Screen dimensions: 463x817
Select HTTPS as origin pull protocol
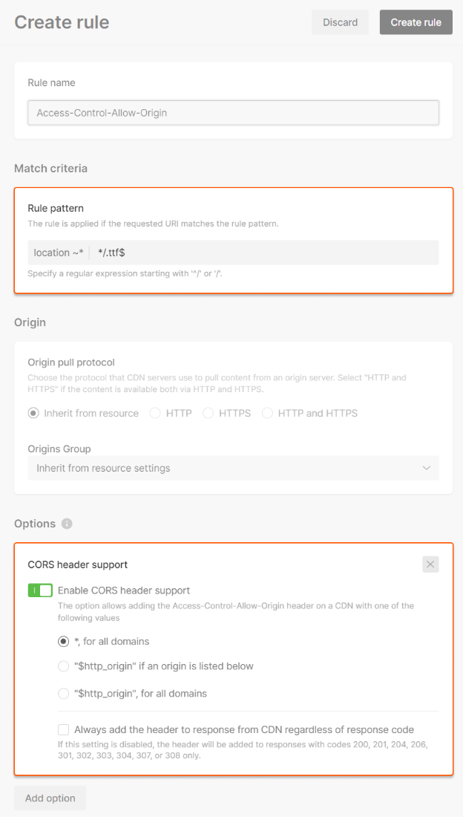[208, 412]
